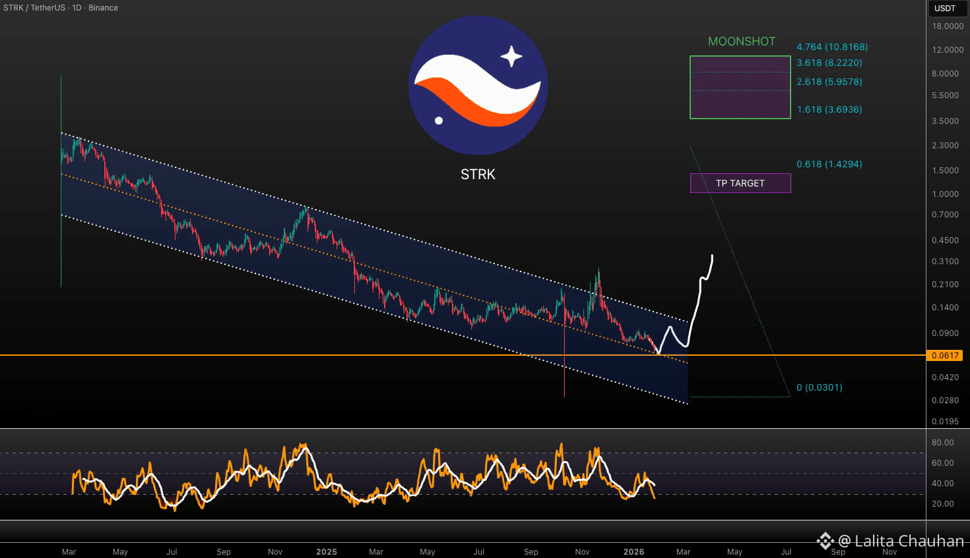The image size is (970, 558).
Task: Click the Binance watermark diamond icon
Action: point(825,541)
